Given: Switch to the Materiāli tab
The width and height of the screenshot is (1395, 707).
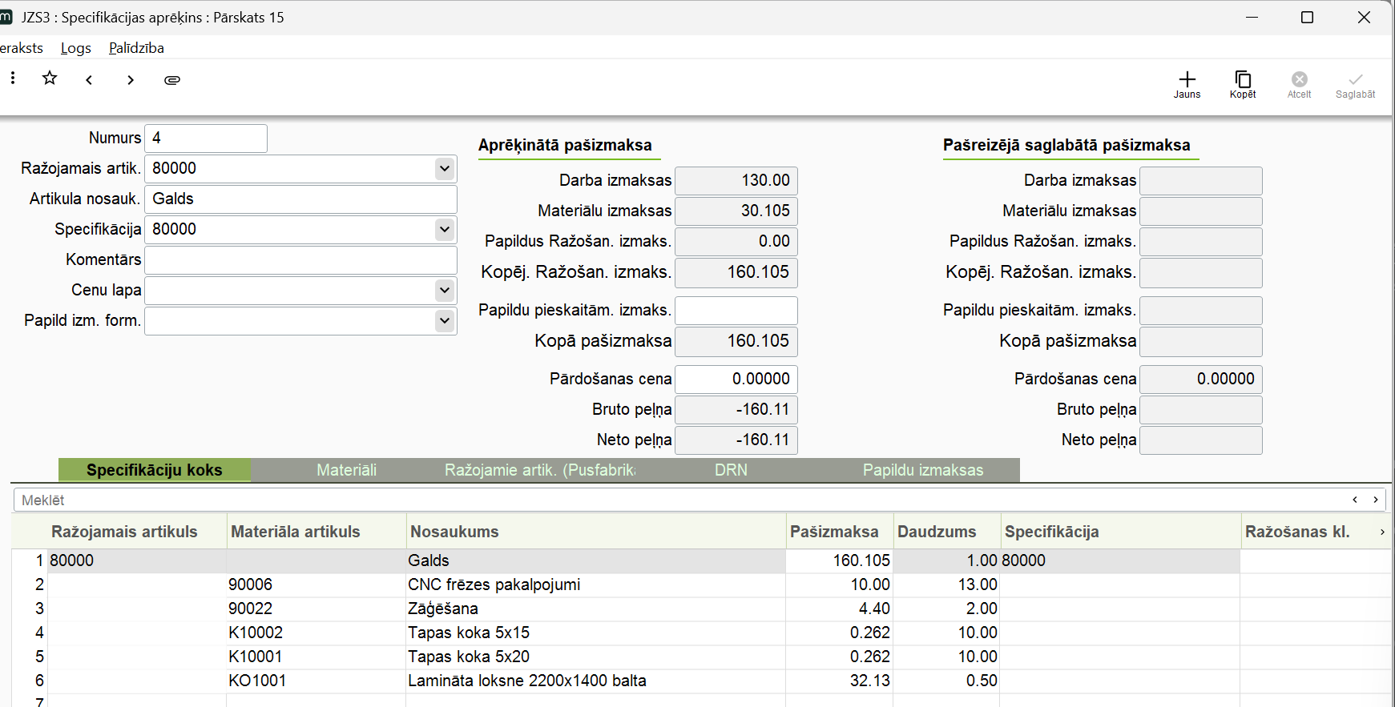Looking at the screenshot, I should 346,470.
